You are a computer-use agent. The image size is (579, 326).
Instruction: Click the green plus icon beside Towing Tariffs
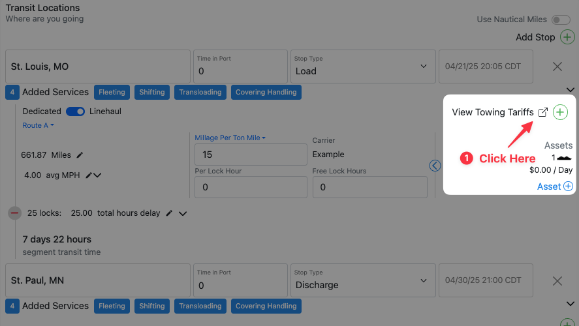(560, 112)
